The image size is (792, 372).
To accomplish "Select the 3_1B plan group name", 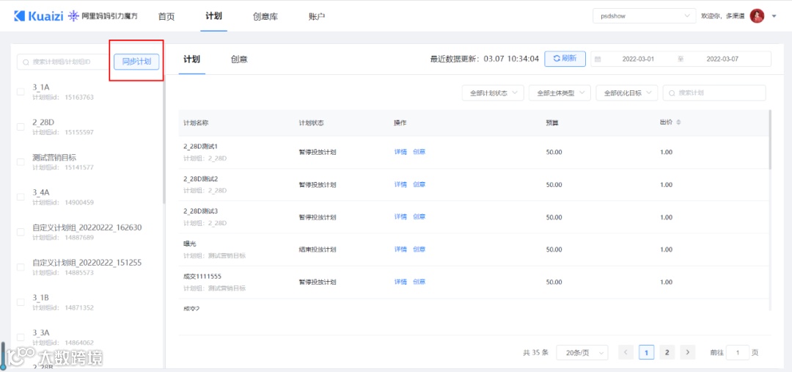I will point(41,297).
